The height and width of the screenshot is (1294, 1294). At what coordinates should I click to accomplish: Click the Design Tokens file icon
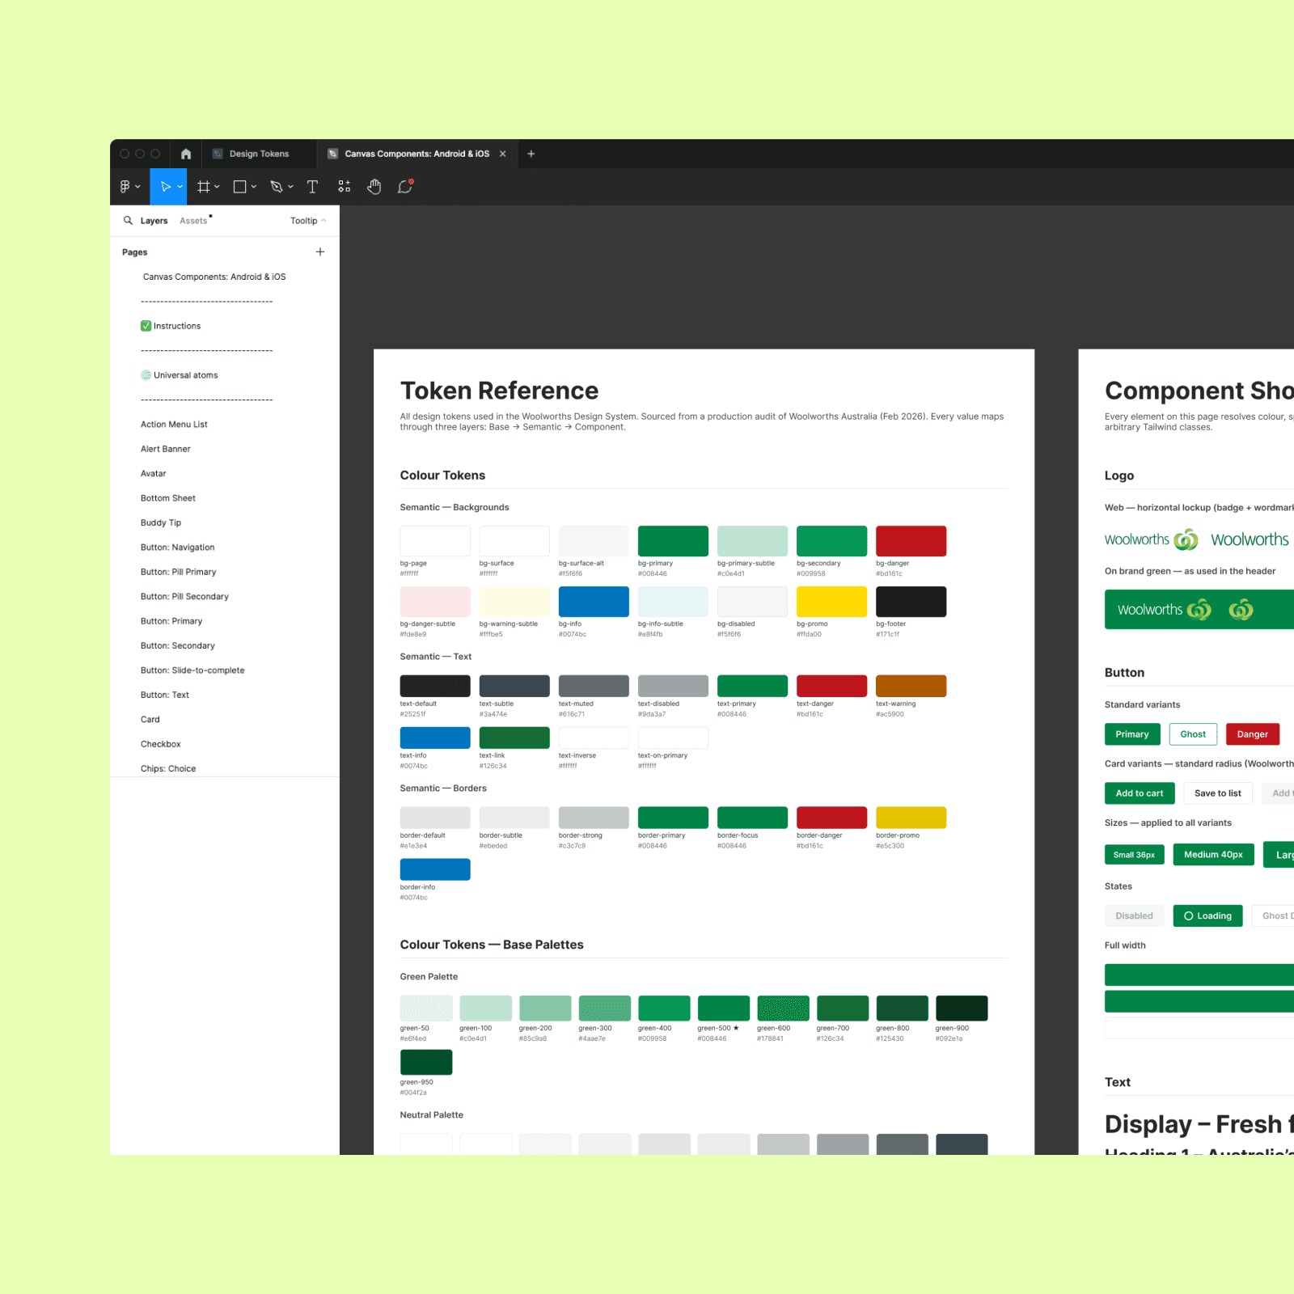pos(218,154)
